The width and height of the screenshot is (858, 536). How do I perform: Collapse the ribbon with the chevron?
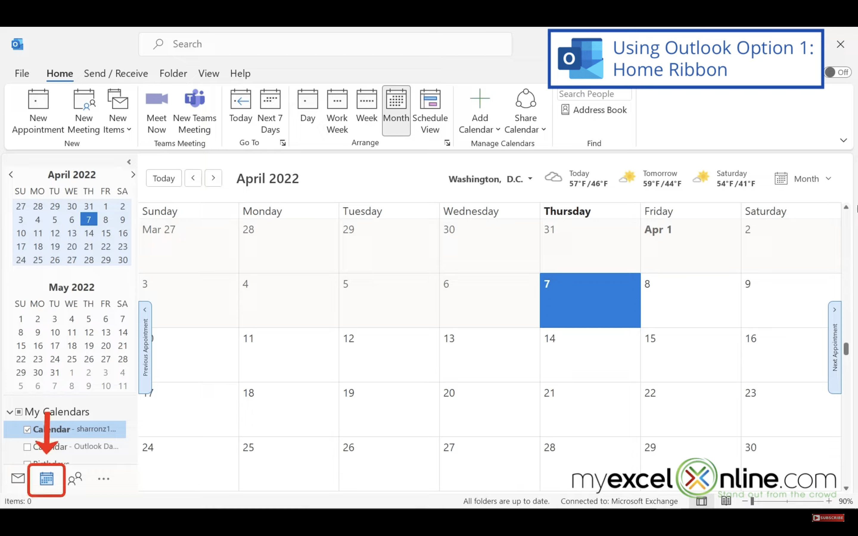coord(843,140)
